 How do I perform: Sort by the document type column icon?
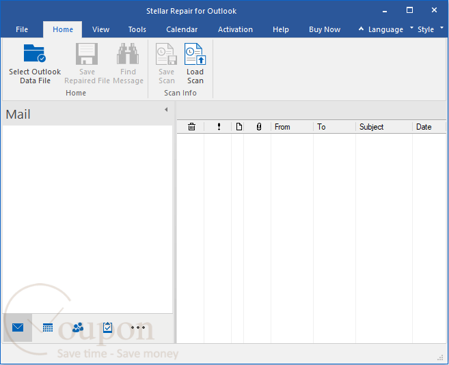(239, 127)
